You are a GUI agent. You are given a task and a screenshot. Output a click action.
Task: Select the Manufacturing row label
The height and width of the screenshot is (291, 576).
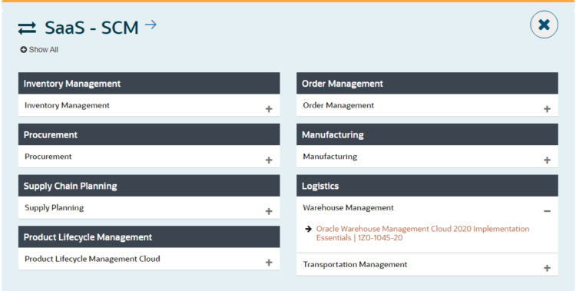point(330,157)
